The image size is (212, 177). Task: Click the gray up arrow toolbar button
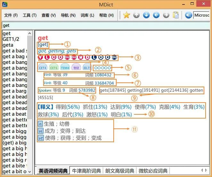136,15
